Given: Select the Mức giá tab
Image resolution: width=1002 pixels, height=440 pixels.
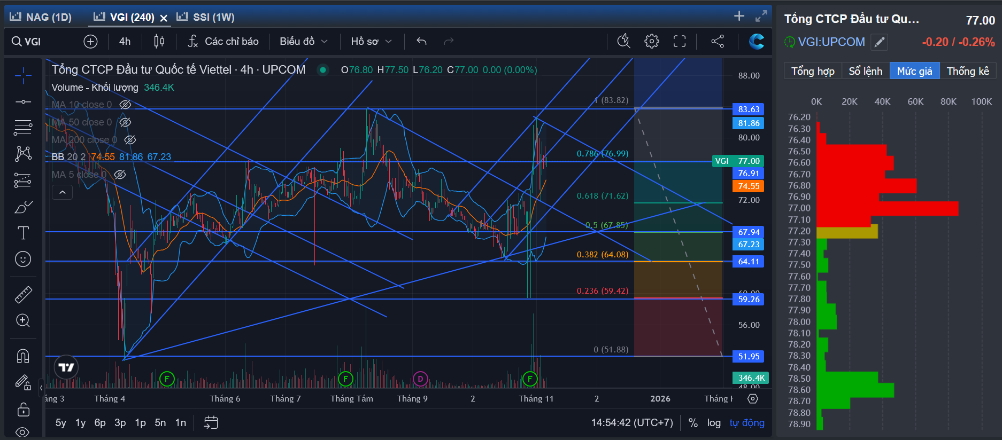Looking at the screenshot, I should click(x=914, y=71).
